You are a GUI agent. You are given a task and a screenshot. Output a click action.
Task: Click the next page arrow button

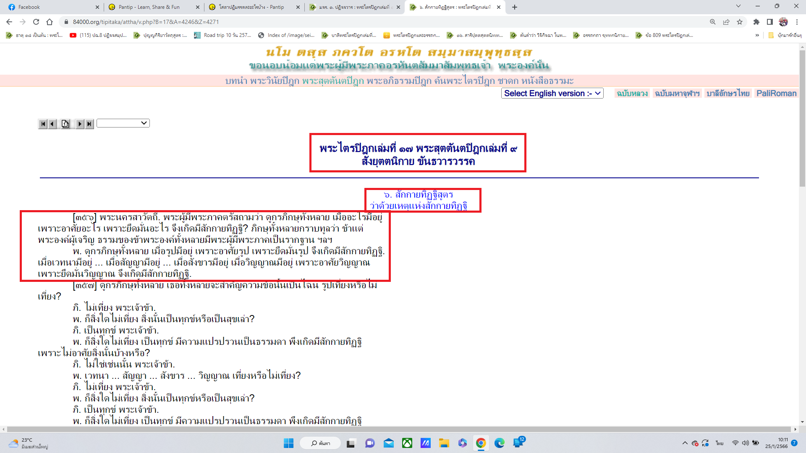[x=79, y=124]
